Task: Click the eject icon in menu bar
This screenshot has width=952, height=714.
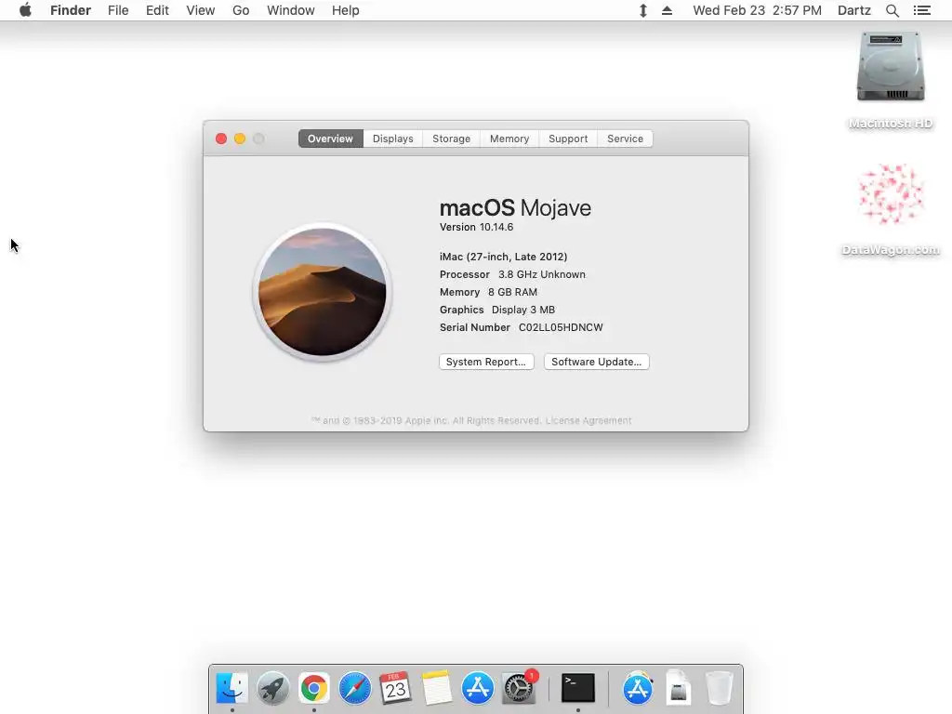Action: point(667,10)
